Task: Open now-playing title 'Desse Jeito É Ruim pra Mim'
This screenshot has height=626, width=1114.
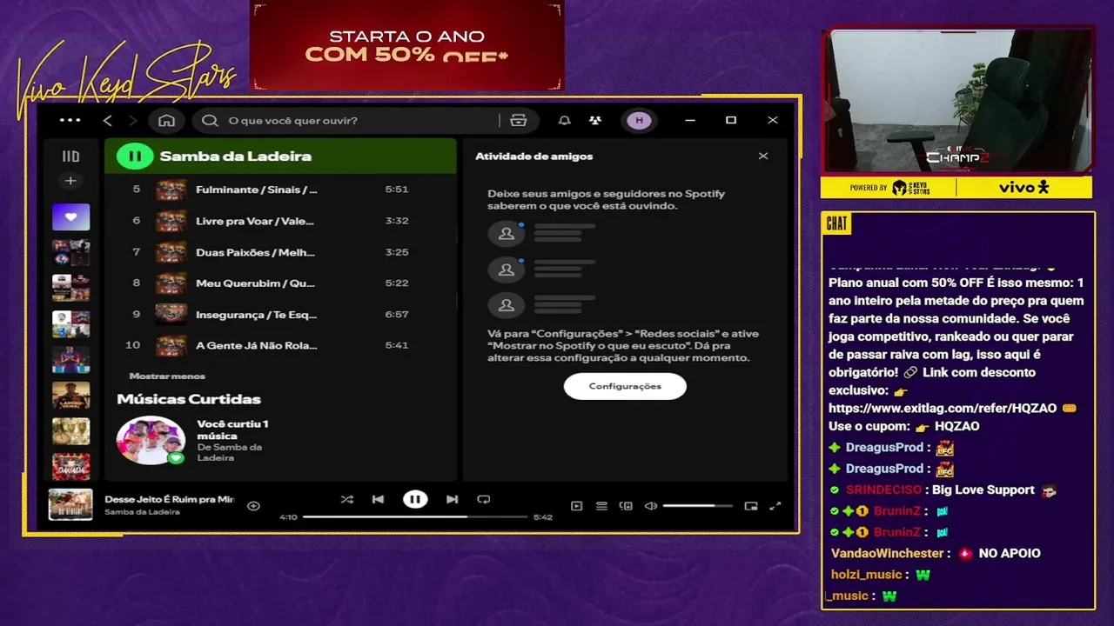Action: pos(170,499)
